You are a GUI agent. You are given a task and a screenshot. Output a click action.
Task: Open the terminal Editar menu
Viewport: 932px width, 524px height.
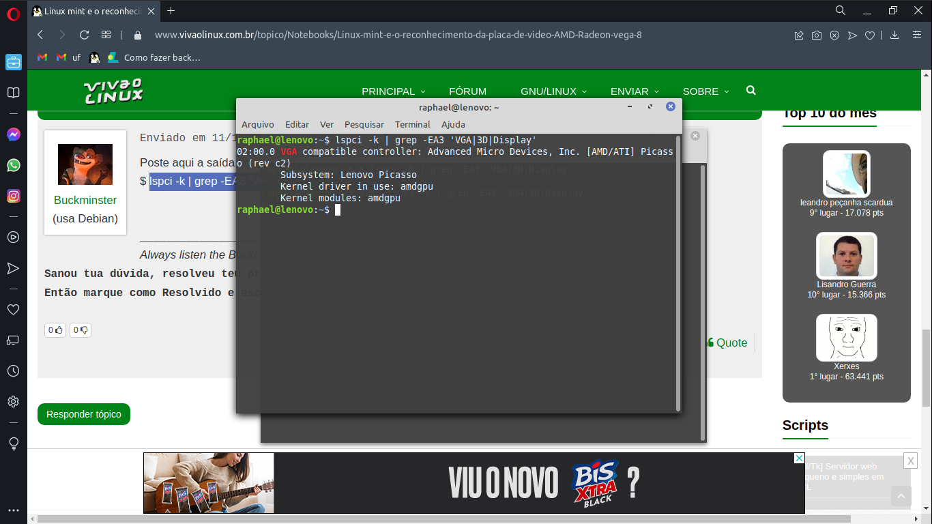coord(297,124)
